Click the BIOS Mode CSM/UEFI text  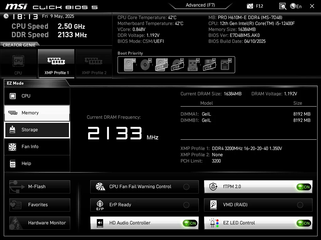coord(141,41)
